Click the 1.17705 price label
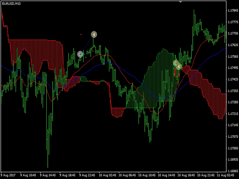The image size is (239, 179). pos(233,33)
